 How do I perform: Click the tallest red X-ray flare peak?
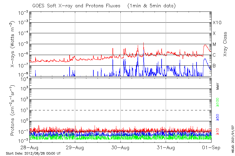tap(143, 43)
